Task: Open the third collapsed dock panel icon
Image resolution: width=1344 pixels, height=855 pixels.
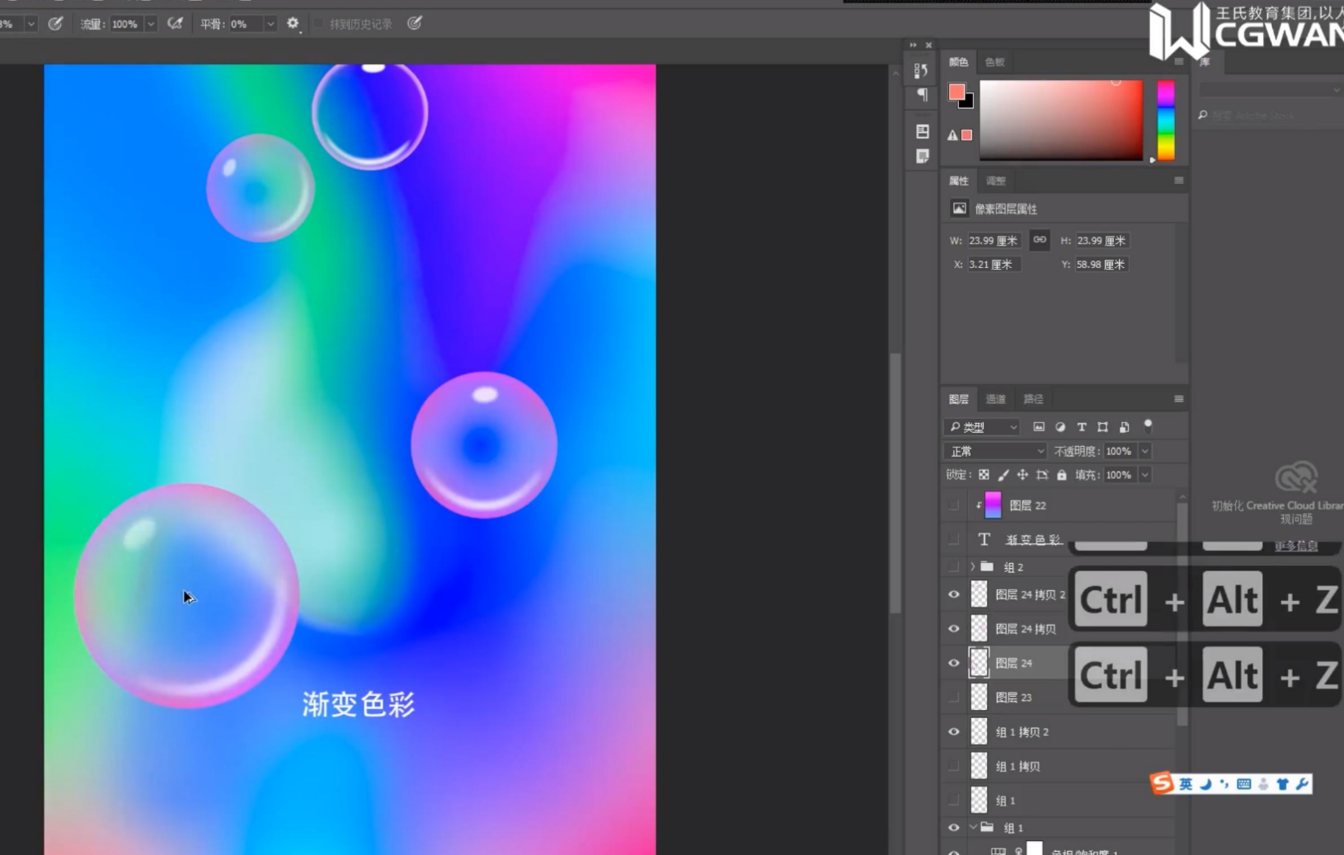Action: (922, 131)
